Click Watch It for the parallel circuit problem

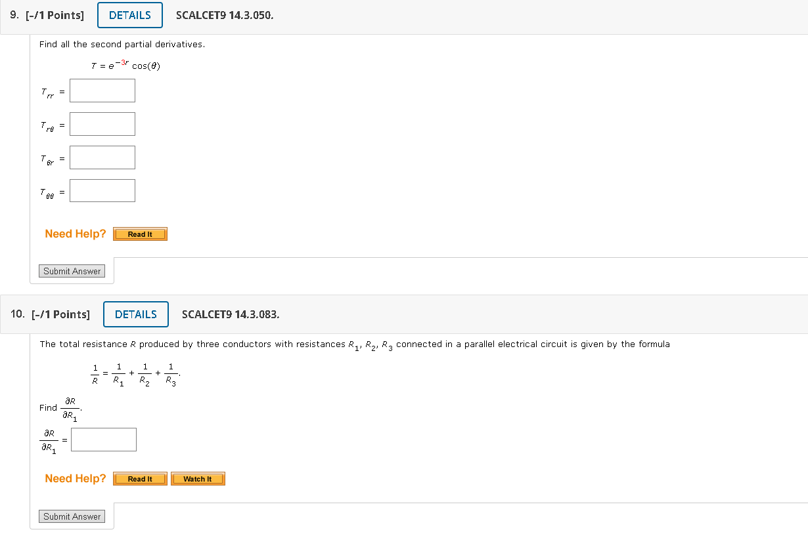pos(198,478)
